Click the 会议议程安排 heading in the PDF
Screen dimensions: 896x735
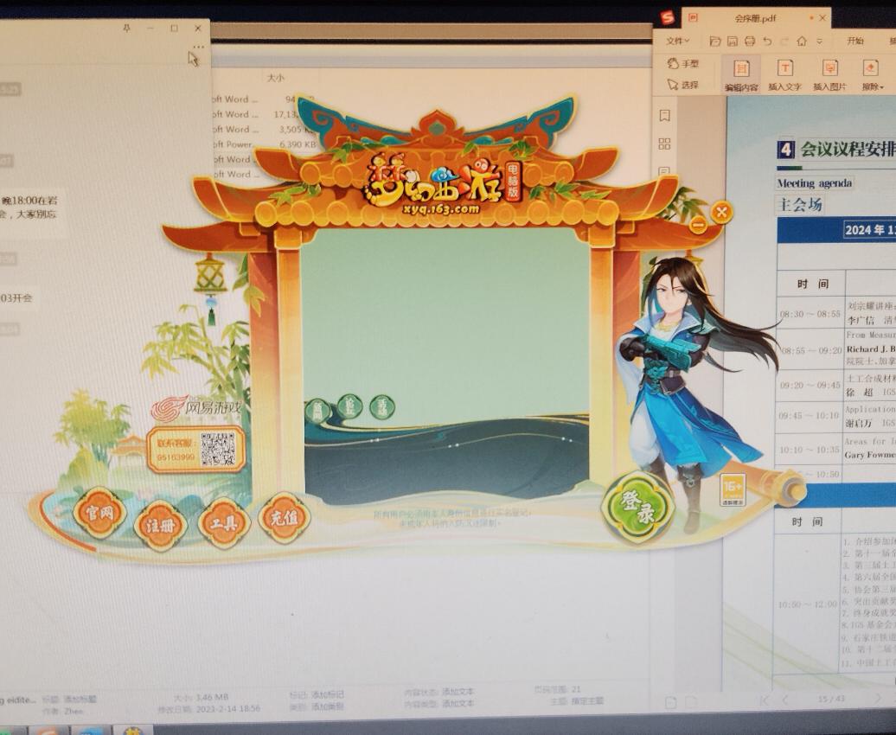tap(847, 150)
